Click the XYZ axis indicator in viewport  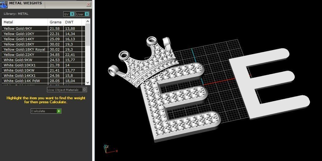tap(110, 150)
